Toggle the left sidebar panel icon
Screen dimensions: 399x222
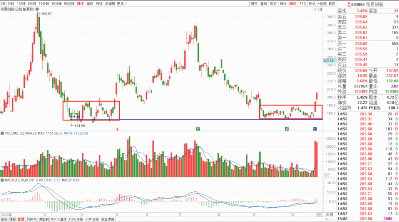pyautogui.click(x=3, y=4)
